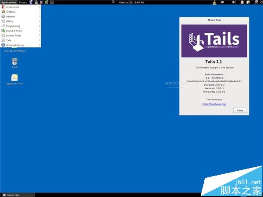The image size is (263, 197).
Task: Click the Tails developers text
Action: tap(214, 99)
